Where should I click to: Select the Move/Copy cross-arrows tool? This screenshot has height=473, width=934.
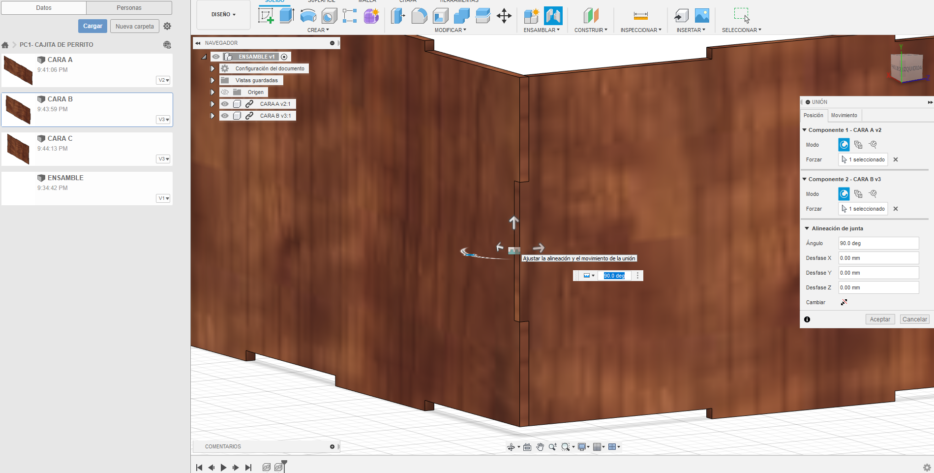pos(504,16)
